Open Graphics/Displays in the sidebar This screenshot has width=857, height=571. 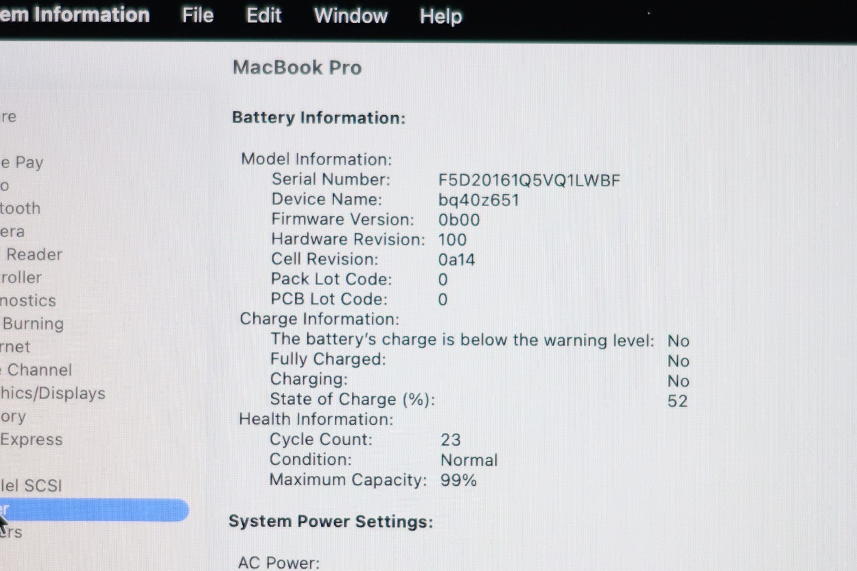point(52,393)
